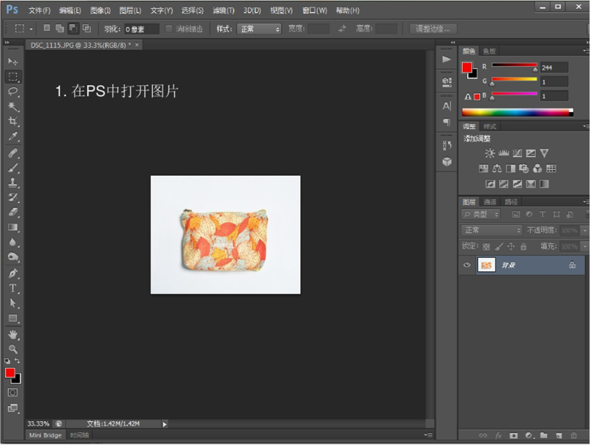The height and width of the screenshot is (445, 590).
Task: Click the 调整边缘 button
Action: [x=432, y=29]
